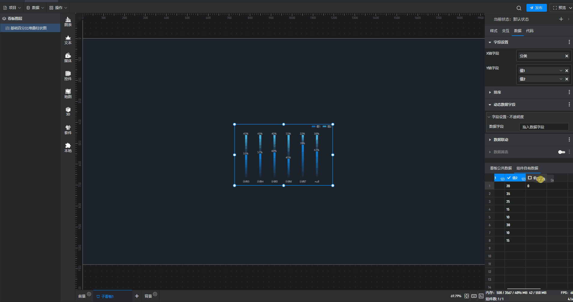
Task: Expand the 数据联动 section
Action: [x=490, y=140]
